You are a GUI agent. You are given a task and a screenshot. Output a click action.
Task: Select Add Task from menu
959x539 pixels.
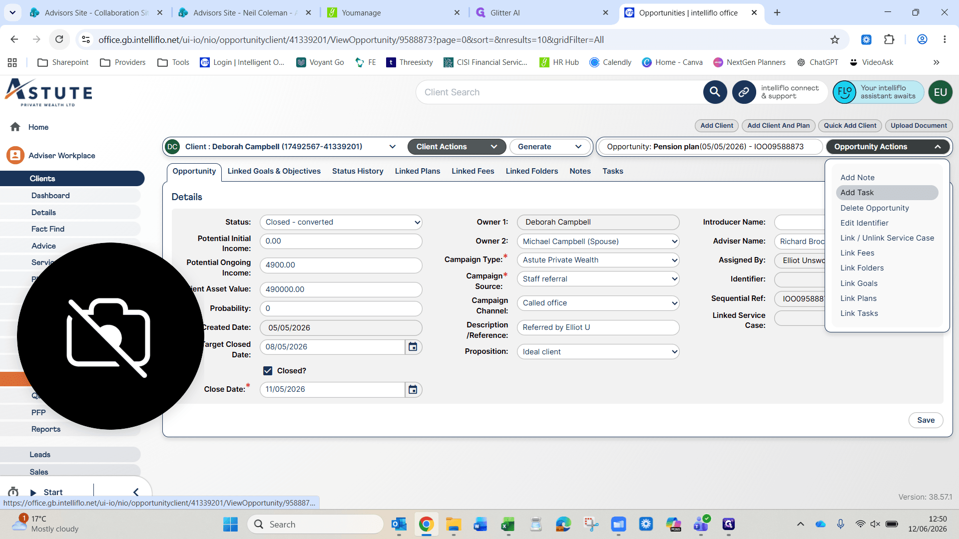(x=887, y=193)
